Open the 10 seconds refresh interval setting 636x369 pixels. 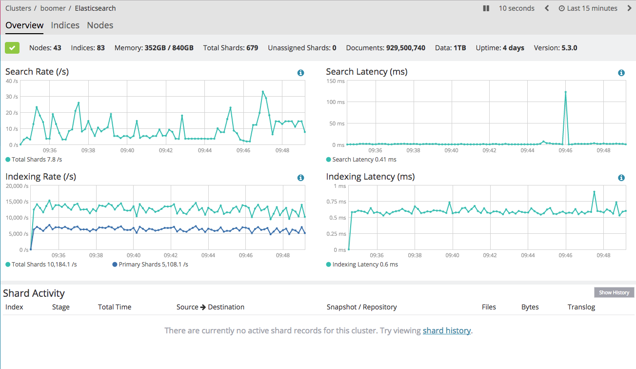517,8
